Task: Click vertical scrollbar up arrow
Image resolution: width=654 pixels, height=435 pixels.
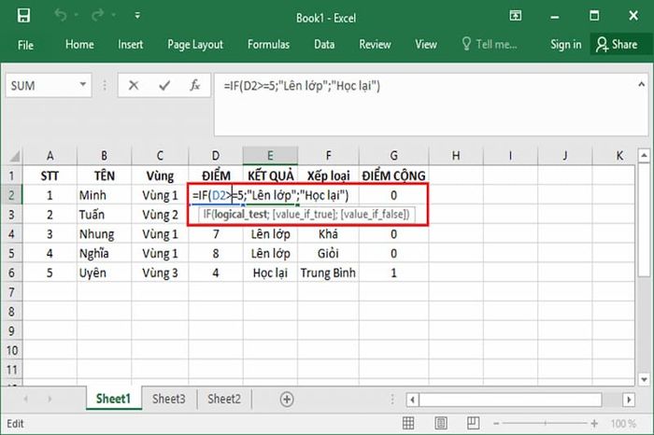Action: 644,156
